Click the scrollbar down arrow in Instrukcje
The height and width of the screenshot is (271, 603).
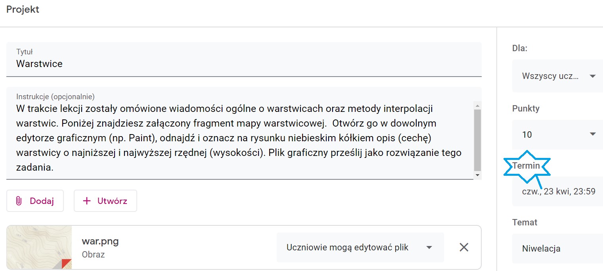(477, 175)
